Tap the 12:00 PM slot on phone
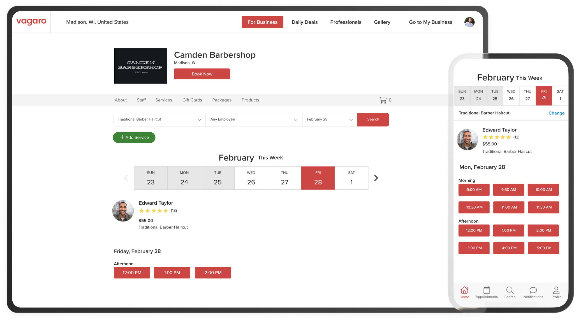 pyautogui.click(x=474, y=230)
